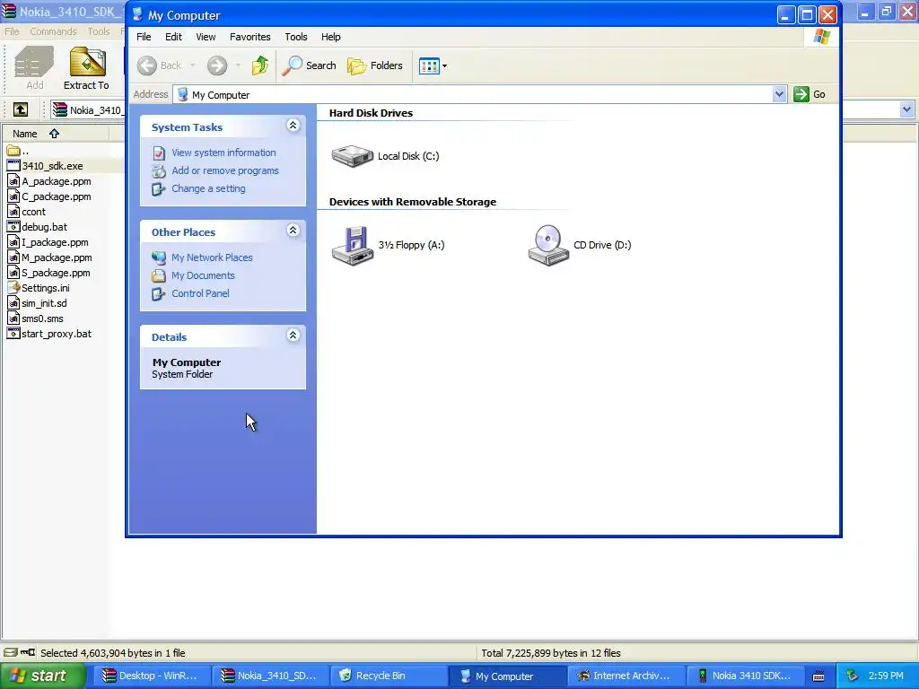The width and height of the screenshot is (919, 689).
Task: Click the WinRAR status bar key icon
Action: pyautogui.click(x=28, y=653)
